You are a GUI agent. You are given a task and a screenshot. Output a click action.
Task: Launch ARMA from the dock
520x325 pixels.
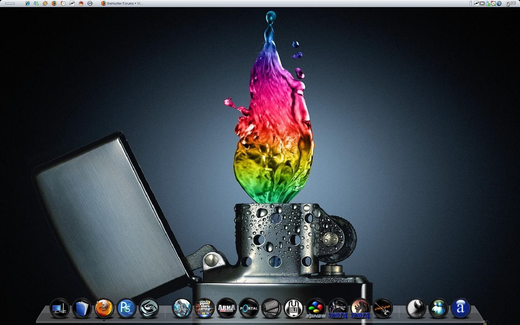[227, 308]
